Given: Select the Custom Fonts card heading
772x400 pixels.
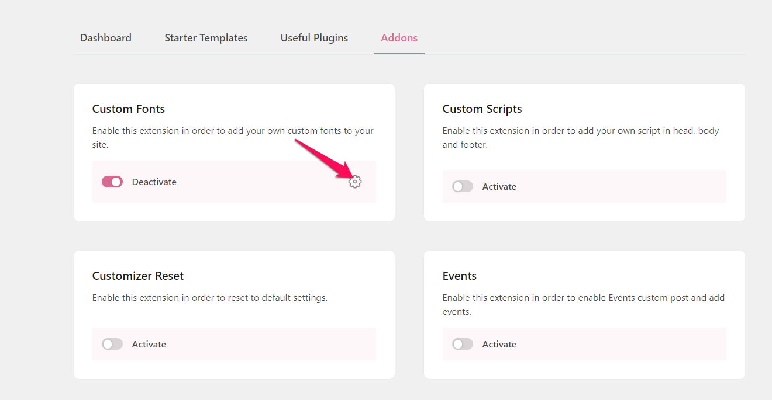Looking at the screenshot, I should 128,109.
